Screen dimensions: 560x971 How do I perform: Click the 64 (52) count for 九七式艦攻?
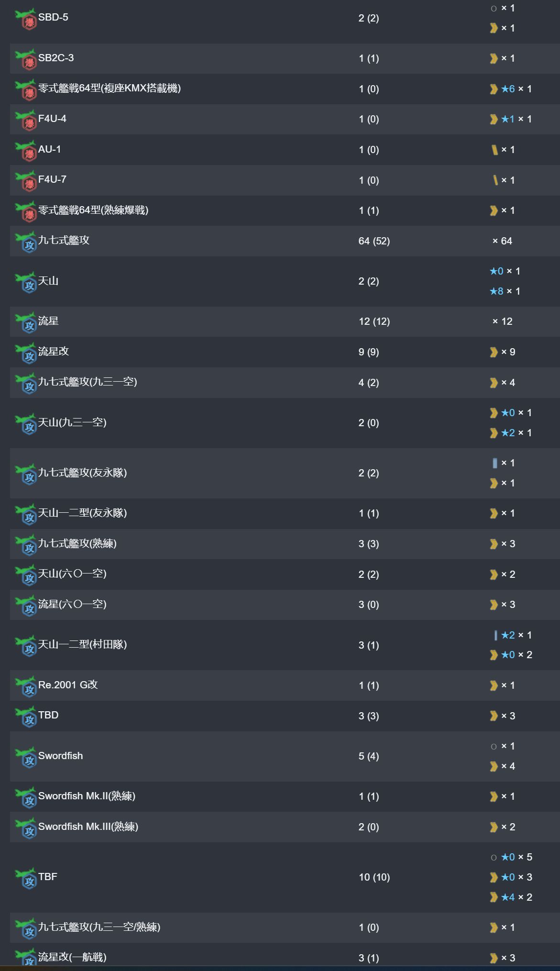pyautogui.click(x=374, y=241)
